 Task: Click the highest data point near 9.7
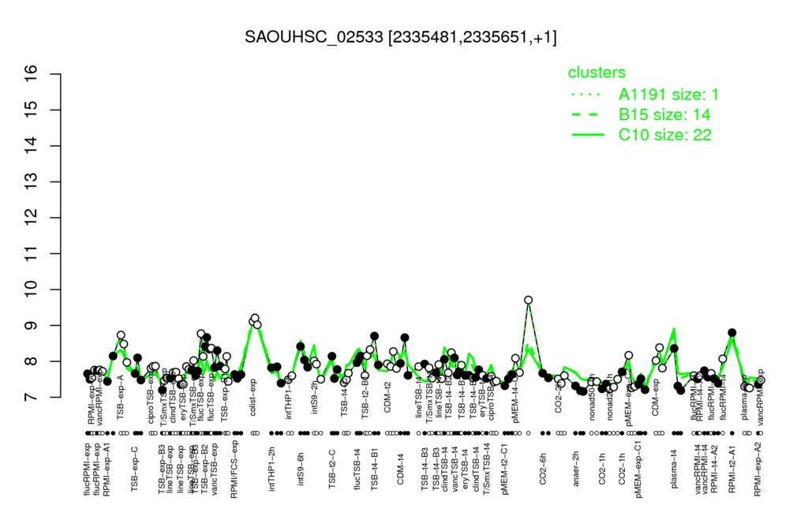[528, 300]
